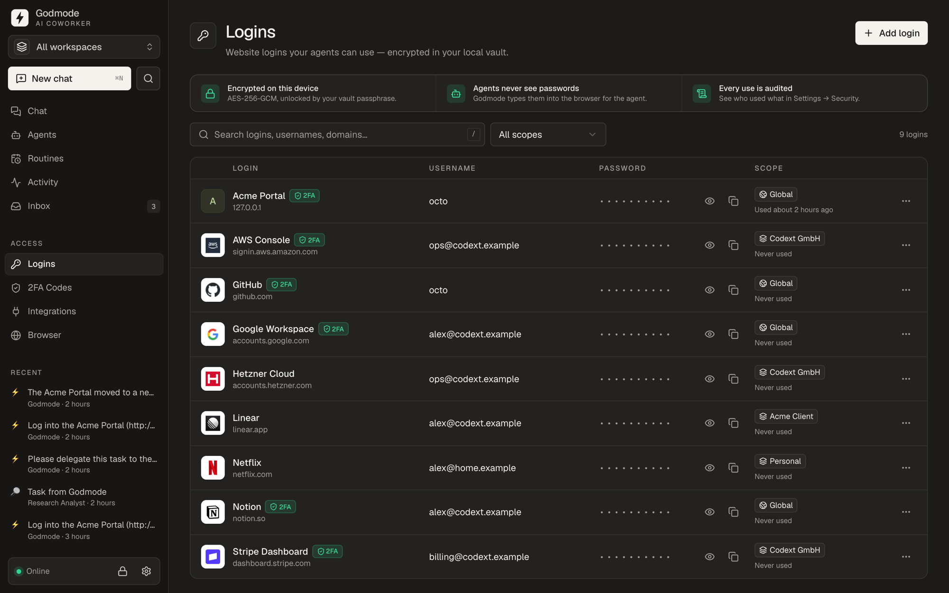Go to Chat in the sidebar

tap(84, 111)
